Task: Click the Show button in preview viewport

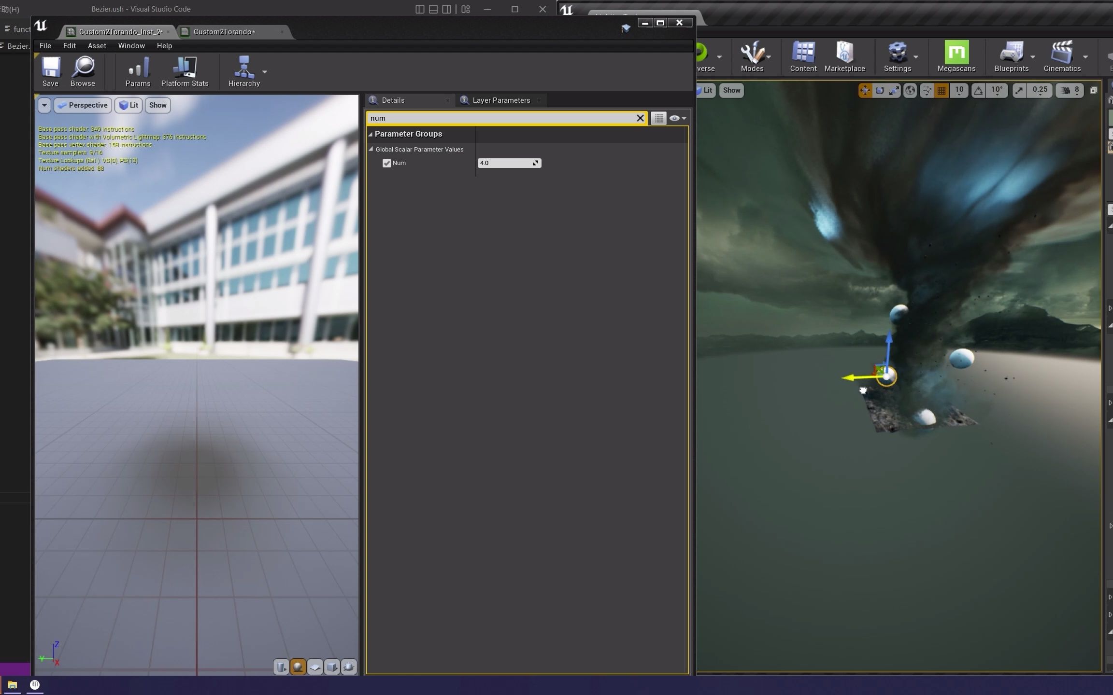Action: [x=157, y=105]
